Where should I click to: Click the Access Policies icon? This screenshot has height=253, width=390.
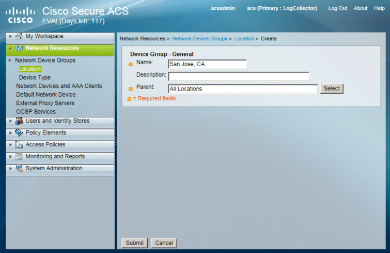pyautogui.click(x=19, y=145)
